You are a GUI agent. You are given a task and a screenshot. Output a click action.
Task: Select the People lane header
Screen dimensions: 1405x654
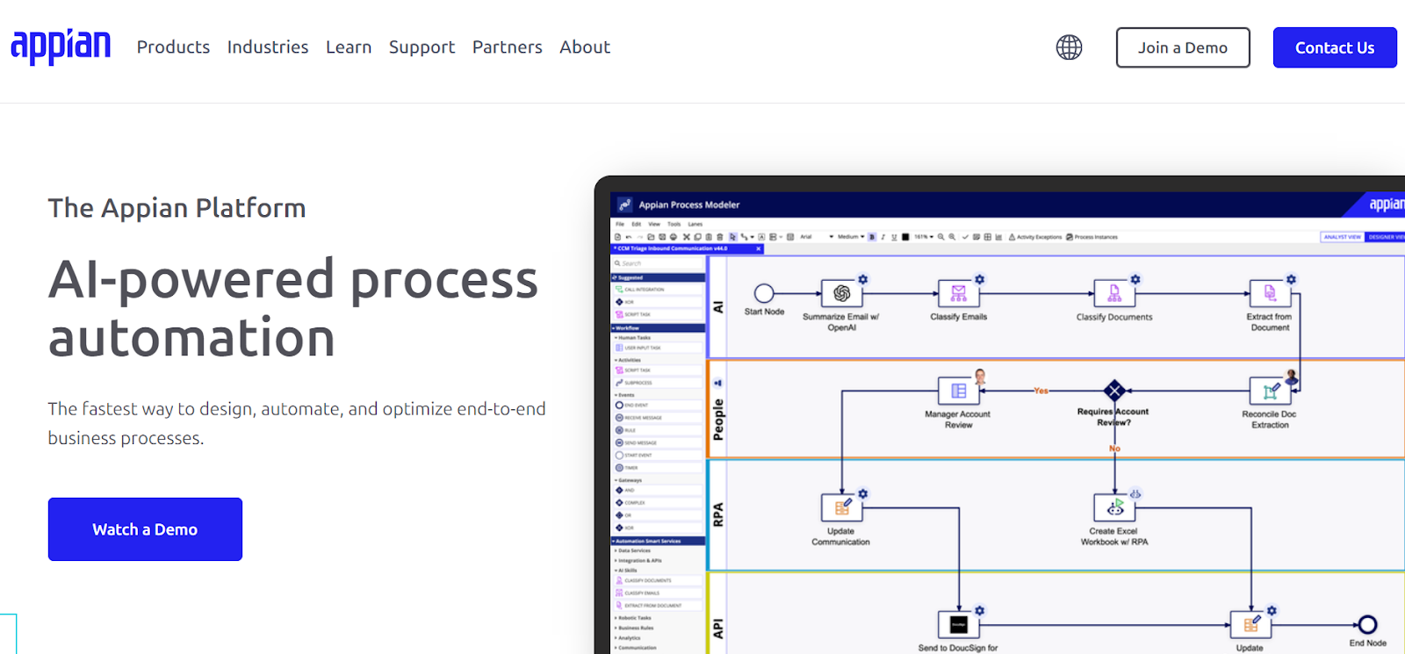718,409
